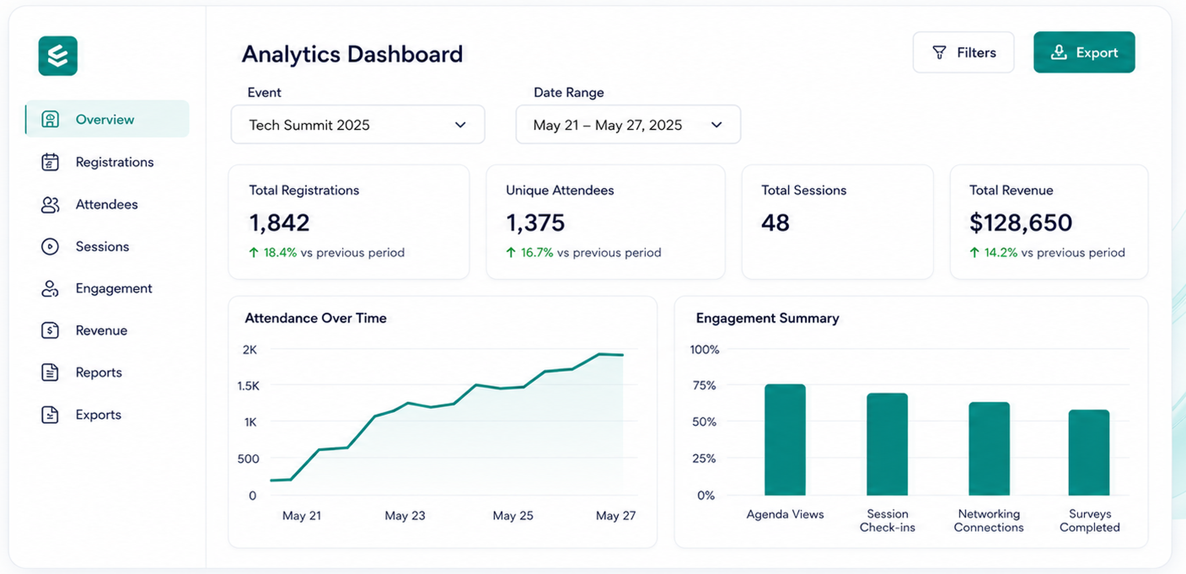Image resolution: width=1186 pixels, height=574 pixels.
Task: Click the Total Sessions card title
Action: [804, 190]
